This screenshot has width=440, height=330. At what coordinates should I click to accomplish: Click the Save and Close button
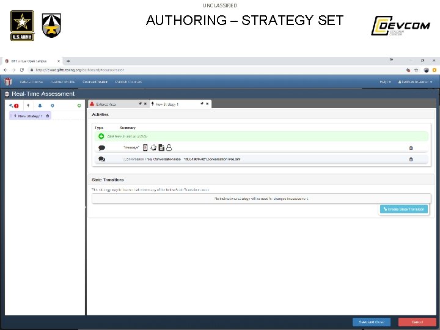[372, 322]
